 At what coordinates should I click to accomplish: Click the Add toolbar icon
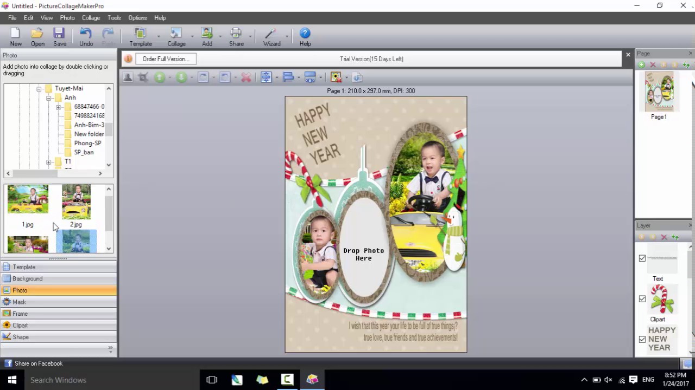[x=207, y=37]
